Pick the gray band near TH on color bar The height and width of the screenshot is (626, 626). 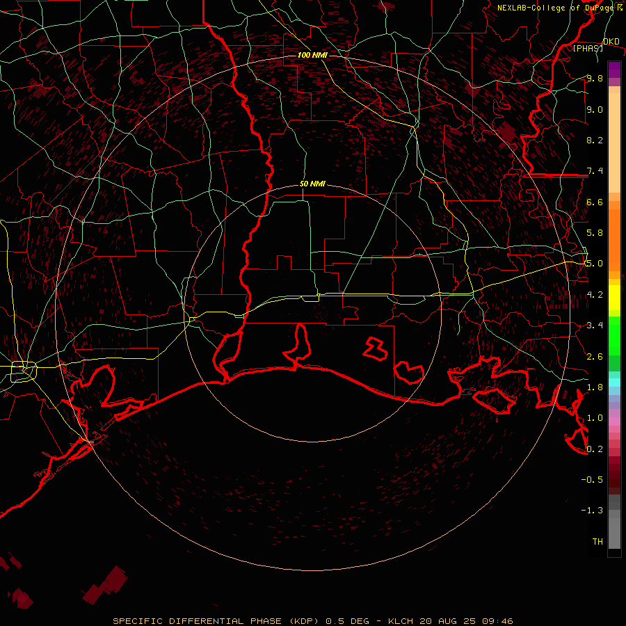(614, 533)
